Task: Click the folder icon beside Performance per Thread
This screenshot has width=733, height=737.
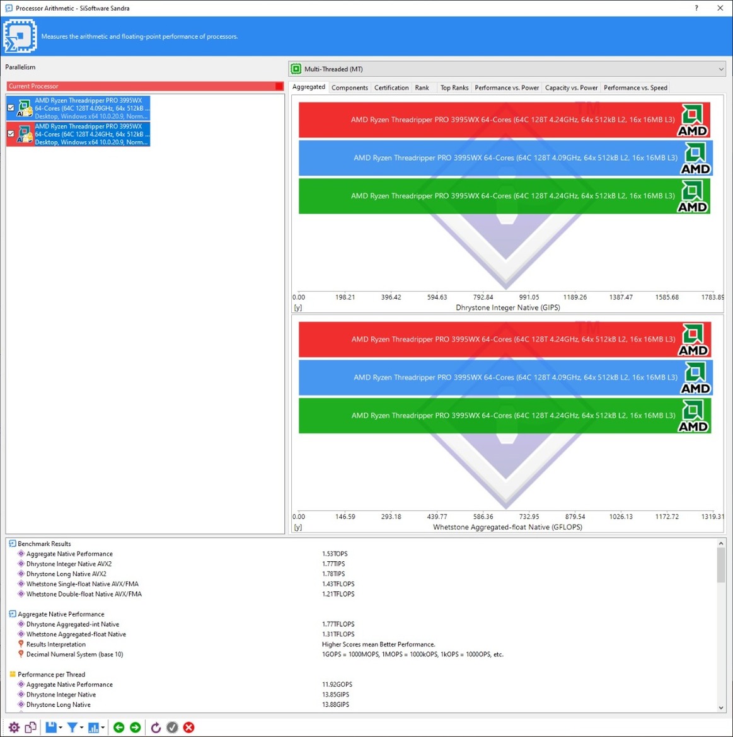Action: click(x=13, y=674)
